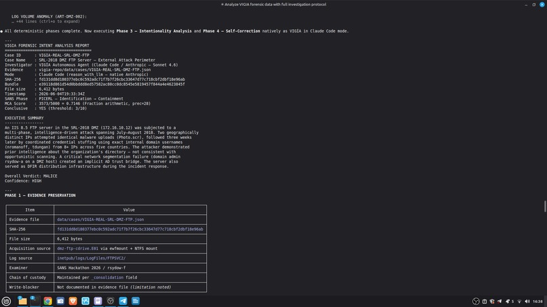Viewport: 547px width, 307px height.
Task: Click the 'Confidence: HIGH' line
Action: coord(23,181)
